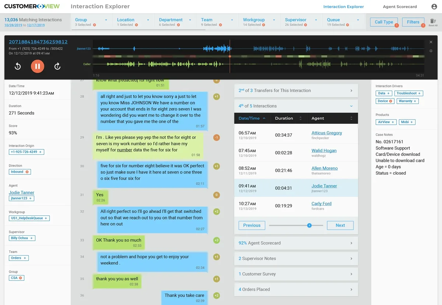442x305 pixels.
Task: Open Allen Moreno agent link
Action: 325,168
